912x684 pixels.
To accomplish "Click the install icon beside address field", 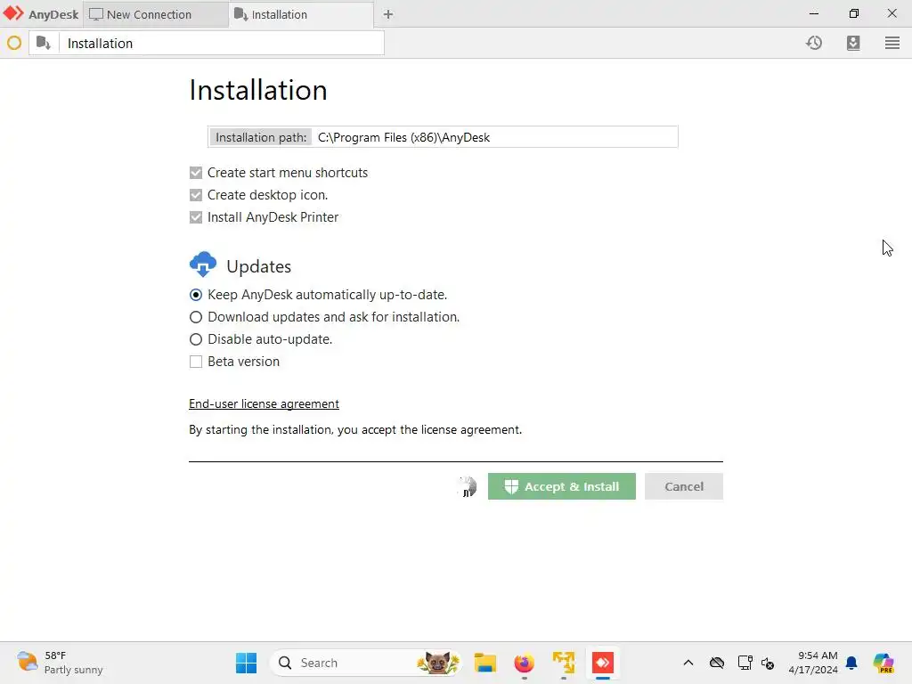I will [x=44, y=43].
